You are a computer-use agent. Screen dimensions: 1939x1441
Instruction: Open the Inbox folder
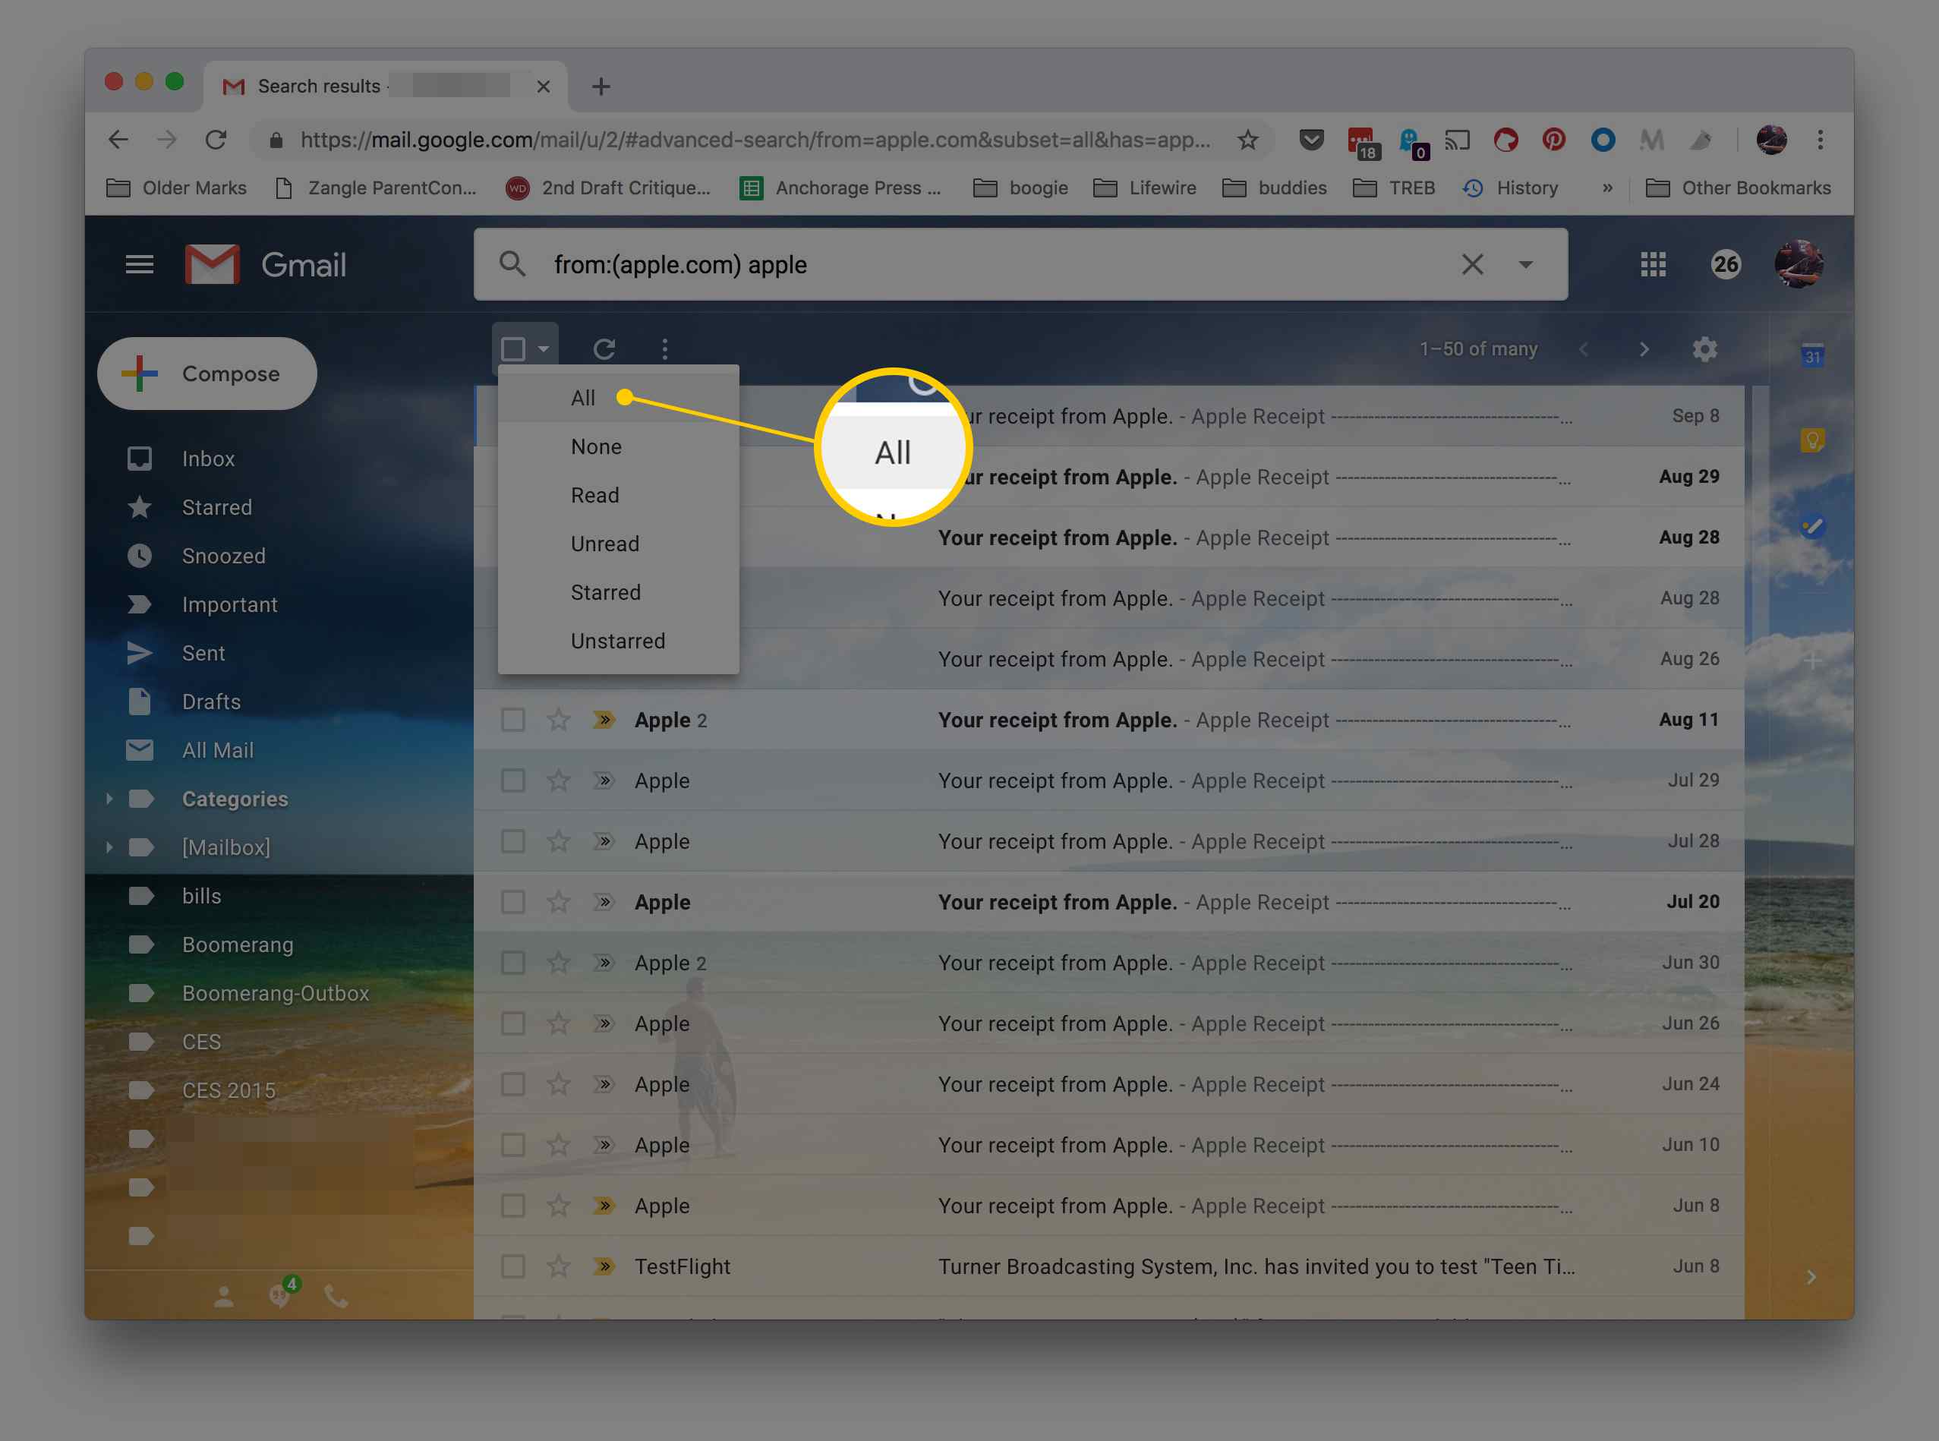click(x=207, y=459)
